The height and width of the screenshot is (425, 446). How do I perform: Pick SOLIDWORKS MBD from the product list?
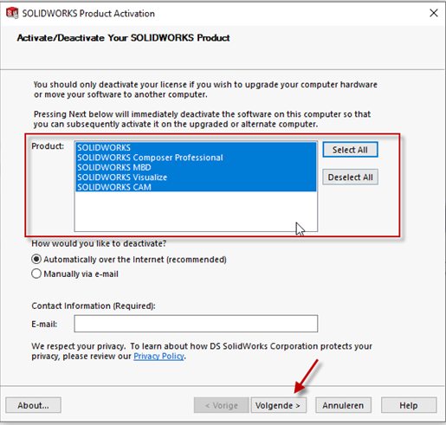click(x=196, y=167)
